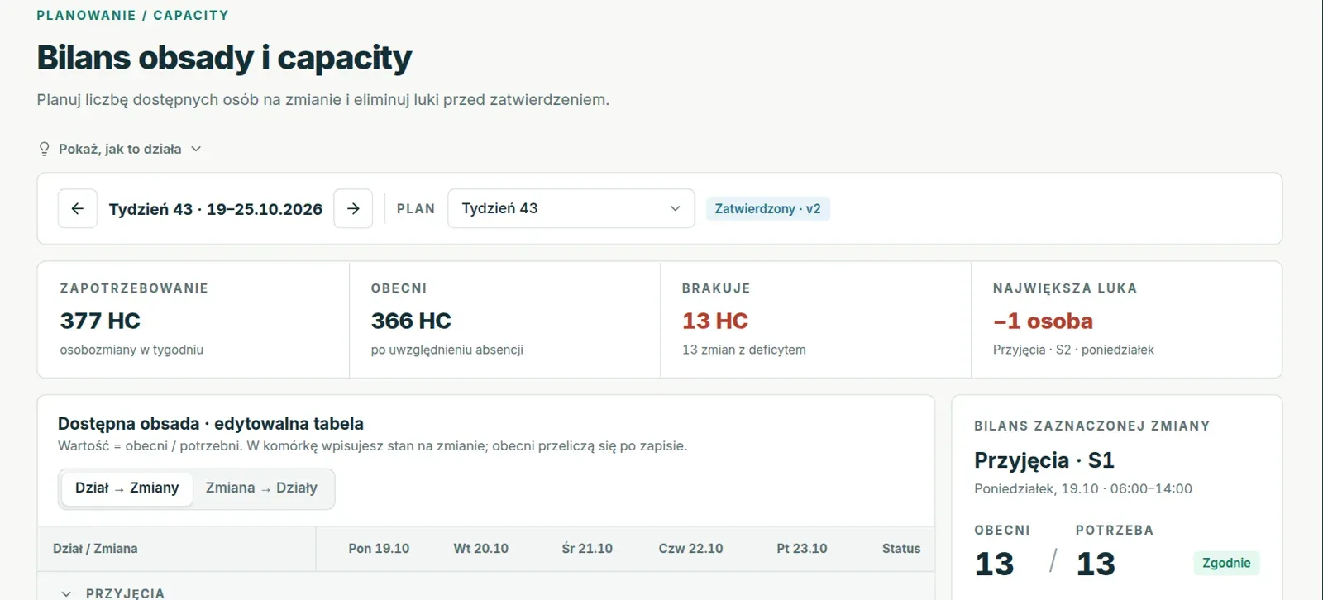This screenshot has width=1323, height=600.
Task: Click the lightbulb hint icon
Action: (45, 149)
